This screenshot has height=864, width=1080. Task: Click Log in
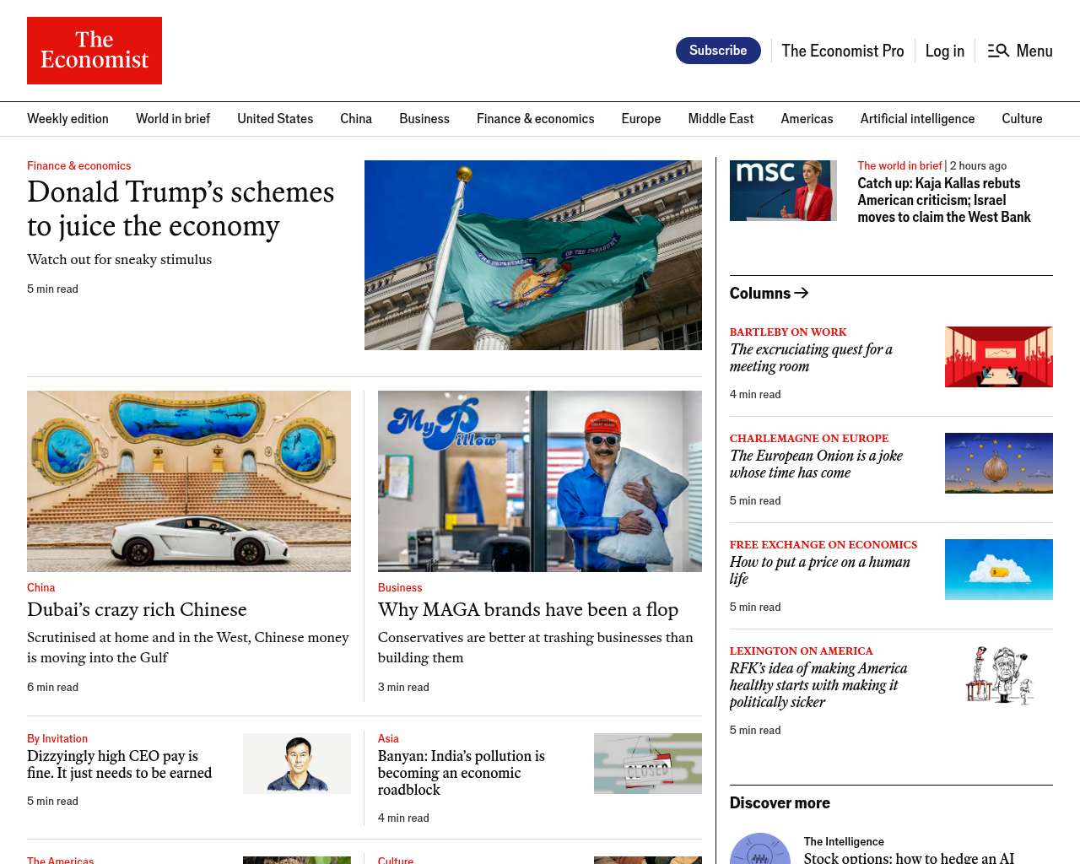[944, 51]
